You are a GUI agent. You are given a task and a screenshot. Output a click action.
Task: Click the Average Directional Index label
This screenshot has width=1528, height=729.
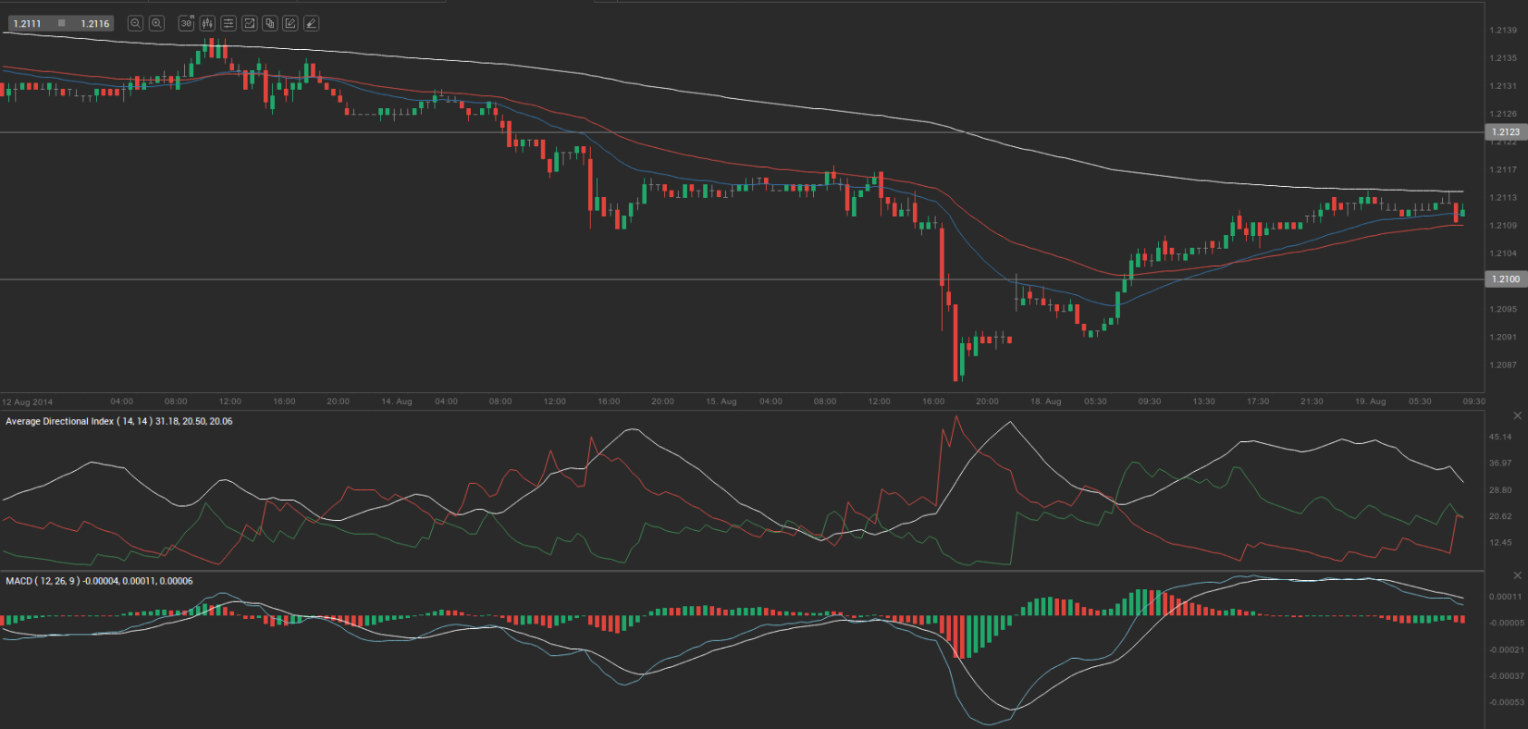click(118, 422)
